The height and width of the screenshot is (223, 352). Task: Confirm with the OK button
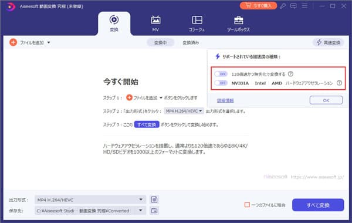[x=326, y=100]
